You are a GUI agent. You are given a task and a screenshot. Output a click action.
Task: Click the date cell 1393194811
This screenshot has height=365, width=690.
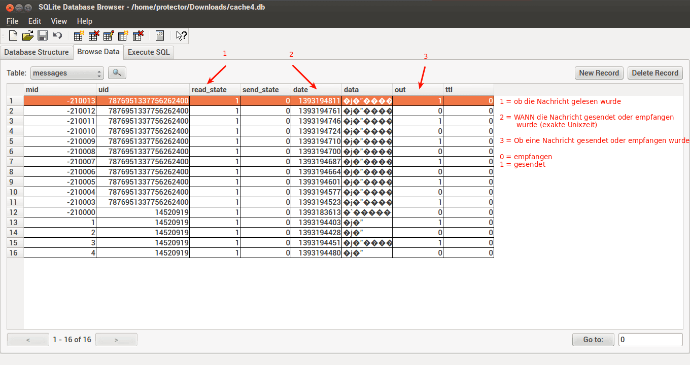[317, 101]
